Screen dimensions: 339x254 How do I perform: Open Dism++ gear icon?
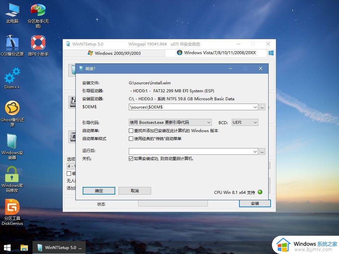click(x=12, y=78)
